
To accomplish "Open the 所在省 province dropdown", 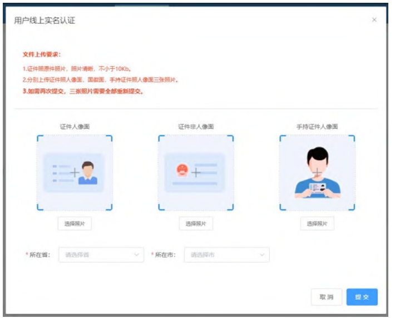I will coord(100,255).
